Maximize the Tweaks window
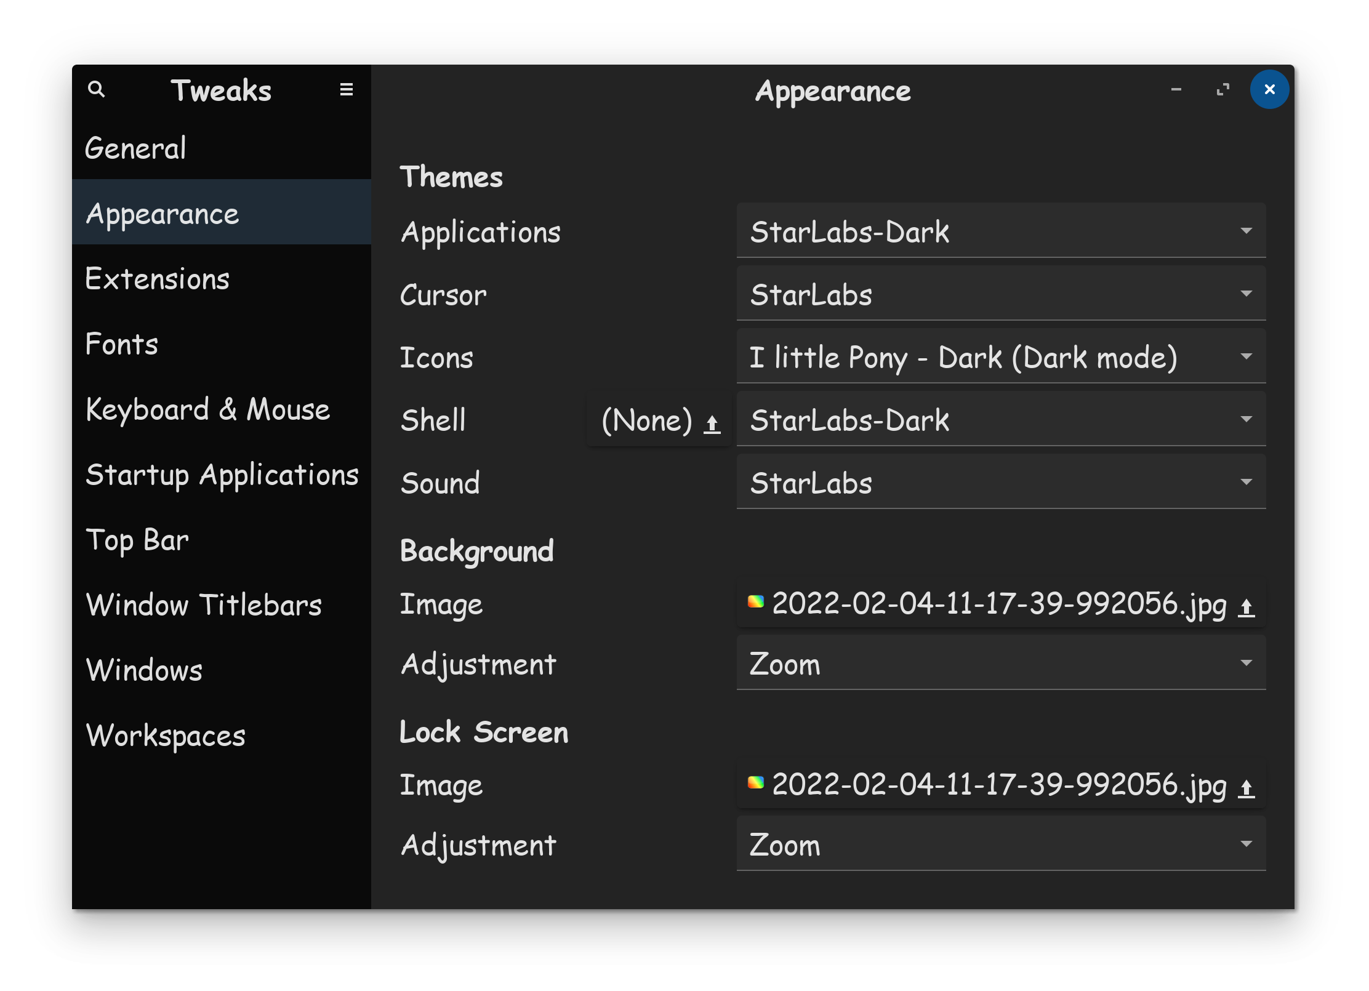This screenshot has height=991, width=1369. pyautogui.click(x=1223, y=90)
